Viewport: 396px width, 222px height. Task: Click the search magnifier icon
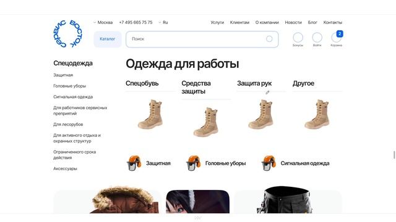[269, 39]
